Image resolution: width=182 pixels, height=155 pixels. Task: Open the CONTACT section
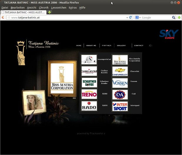tap(139, 46)
